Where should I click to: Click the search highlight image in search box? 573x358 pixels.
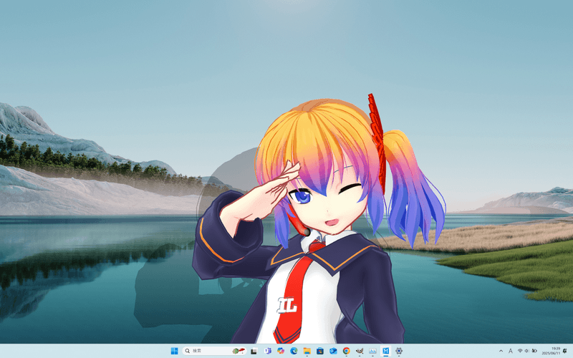click(x=239, y=351)
